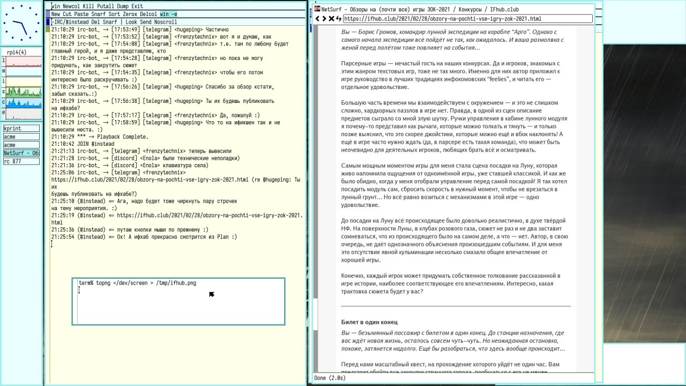Click paragraph starting 'Парсерные игры'
Viewport: 686px width, 386px height.
click(x=452, y=75)
